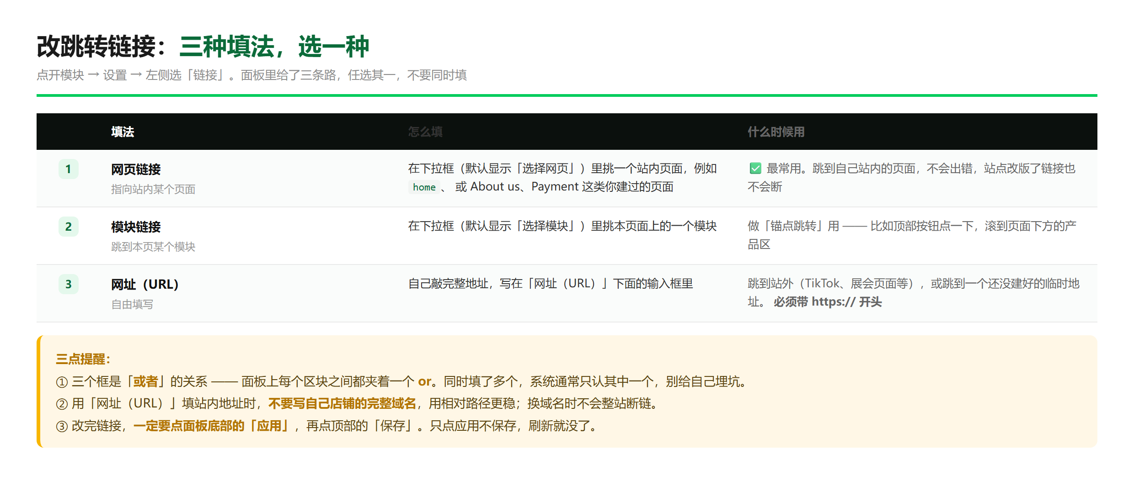Select the 网页链接 row title
The image size is (1134, 497).
(x=136, y=169)
